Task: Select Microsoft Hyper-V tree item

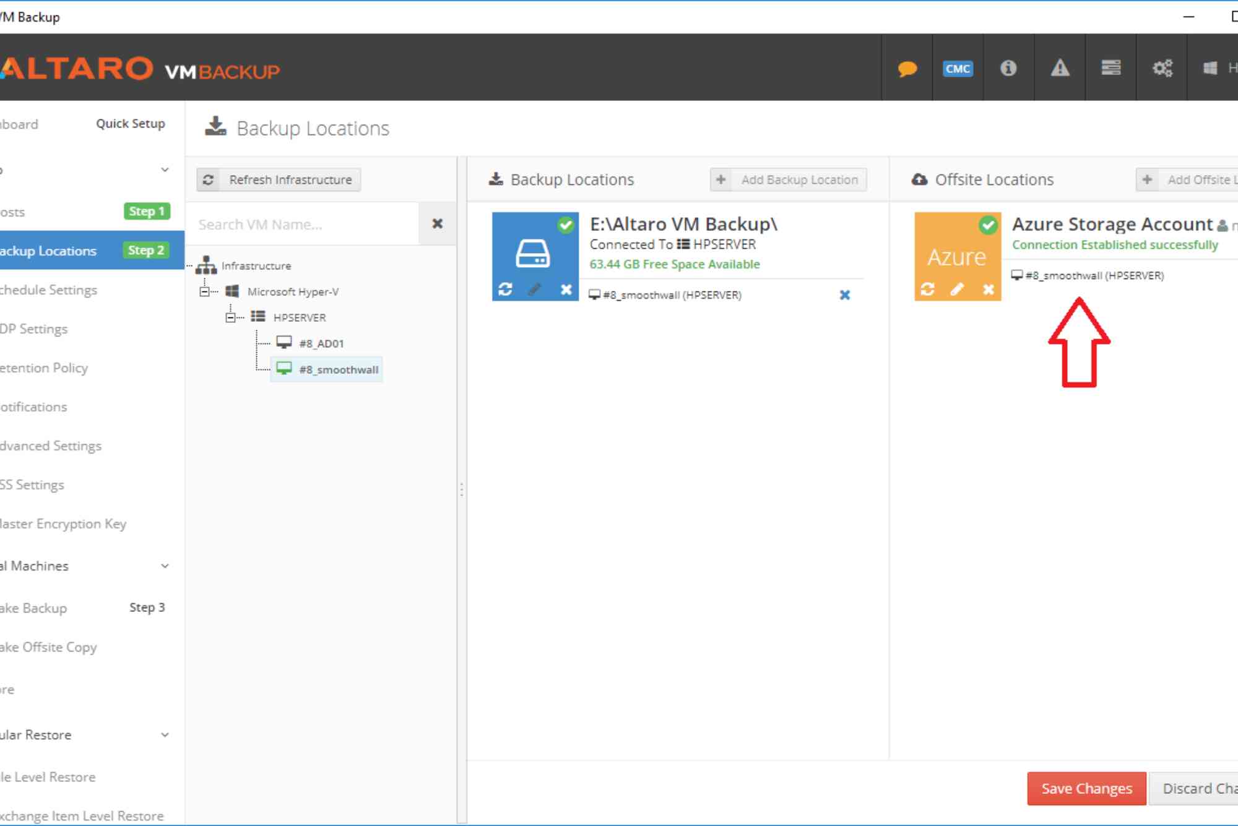Action: coord(293,291)
